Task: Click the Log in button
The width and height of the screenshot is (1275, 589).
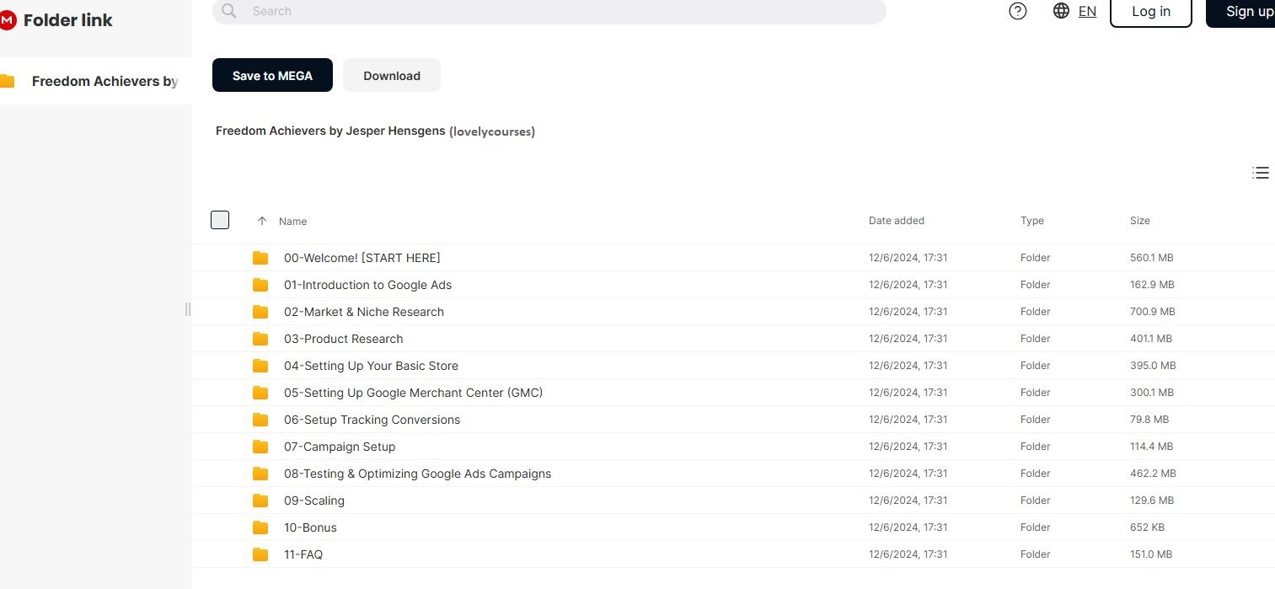Action: 1150,12
